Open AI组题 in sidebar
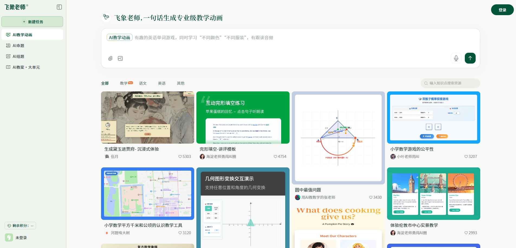Image resolution: width=516 pixels, height=248 pixels. [x=18, y=57]
